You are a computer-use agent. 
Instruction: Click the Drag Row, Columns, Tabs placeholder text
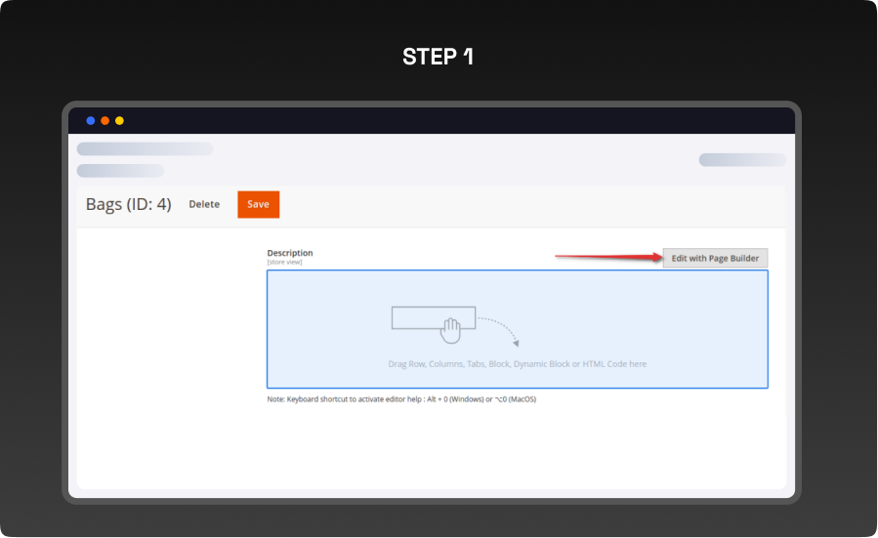(517, 364)
